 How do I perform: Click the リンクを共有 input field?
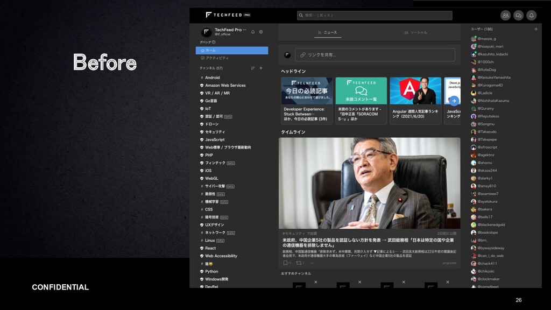pyautogui.click(x=375, y=55)
